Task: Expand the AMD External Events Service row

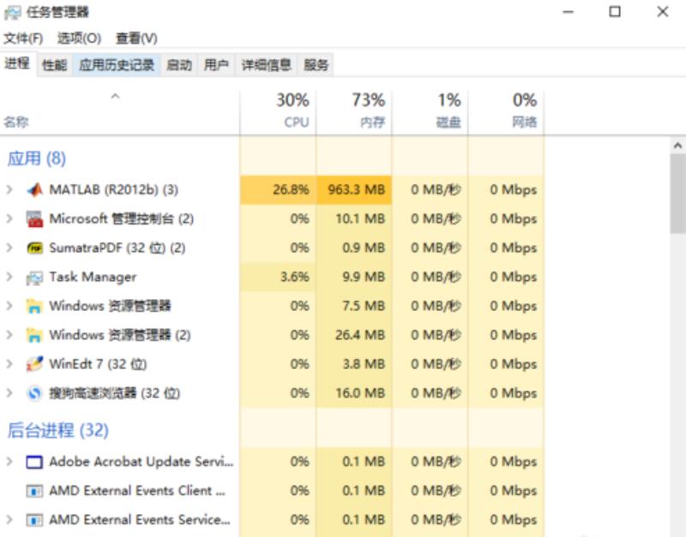Action: pyautogui.click(x=9, y=520)
